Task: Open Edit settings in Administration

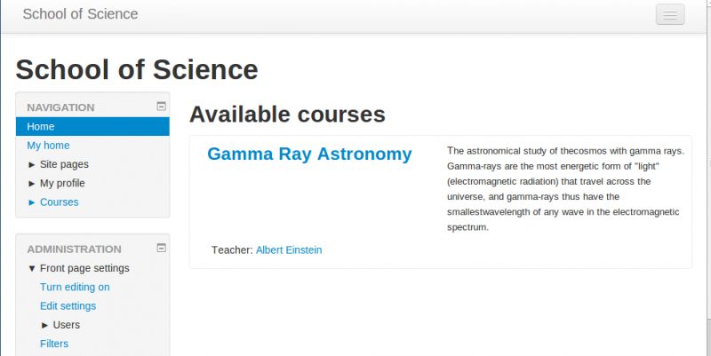Action: coord(68,306)
